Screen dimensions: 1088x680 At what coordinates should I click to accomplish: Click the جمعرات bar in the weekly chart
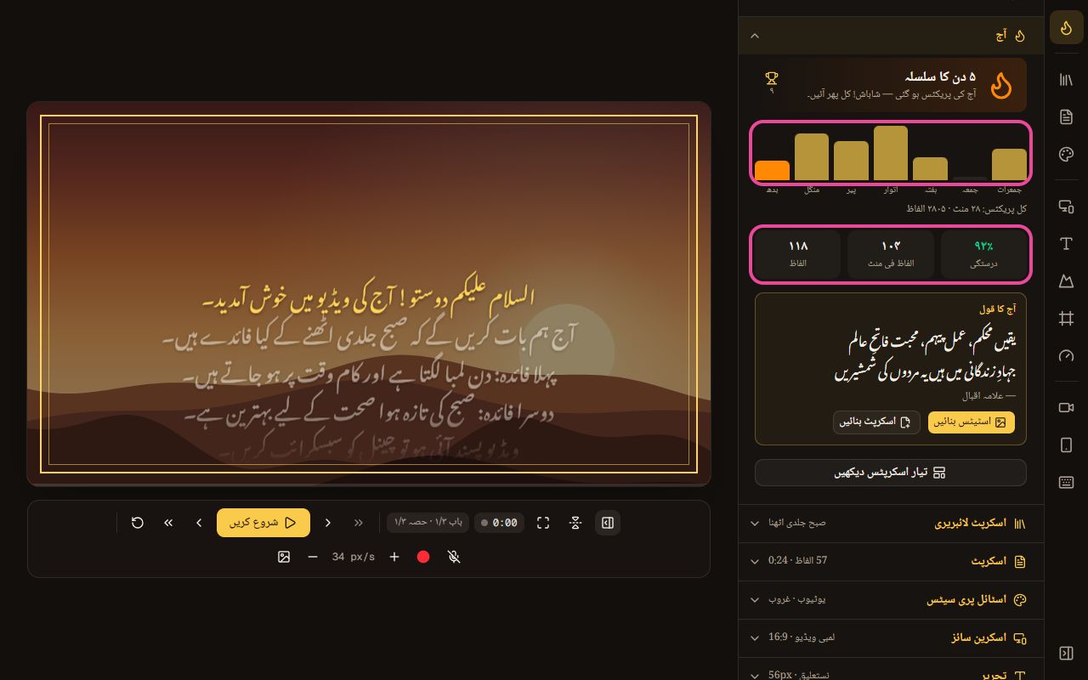coord(1009,165)
